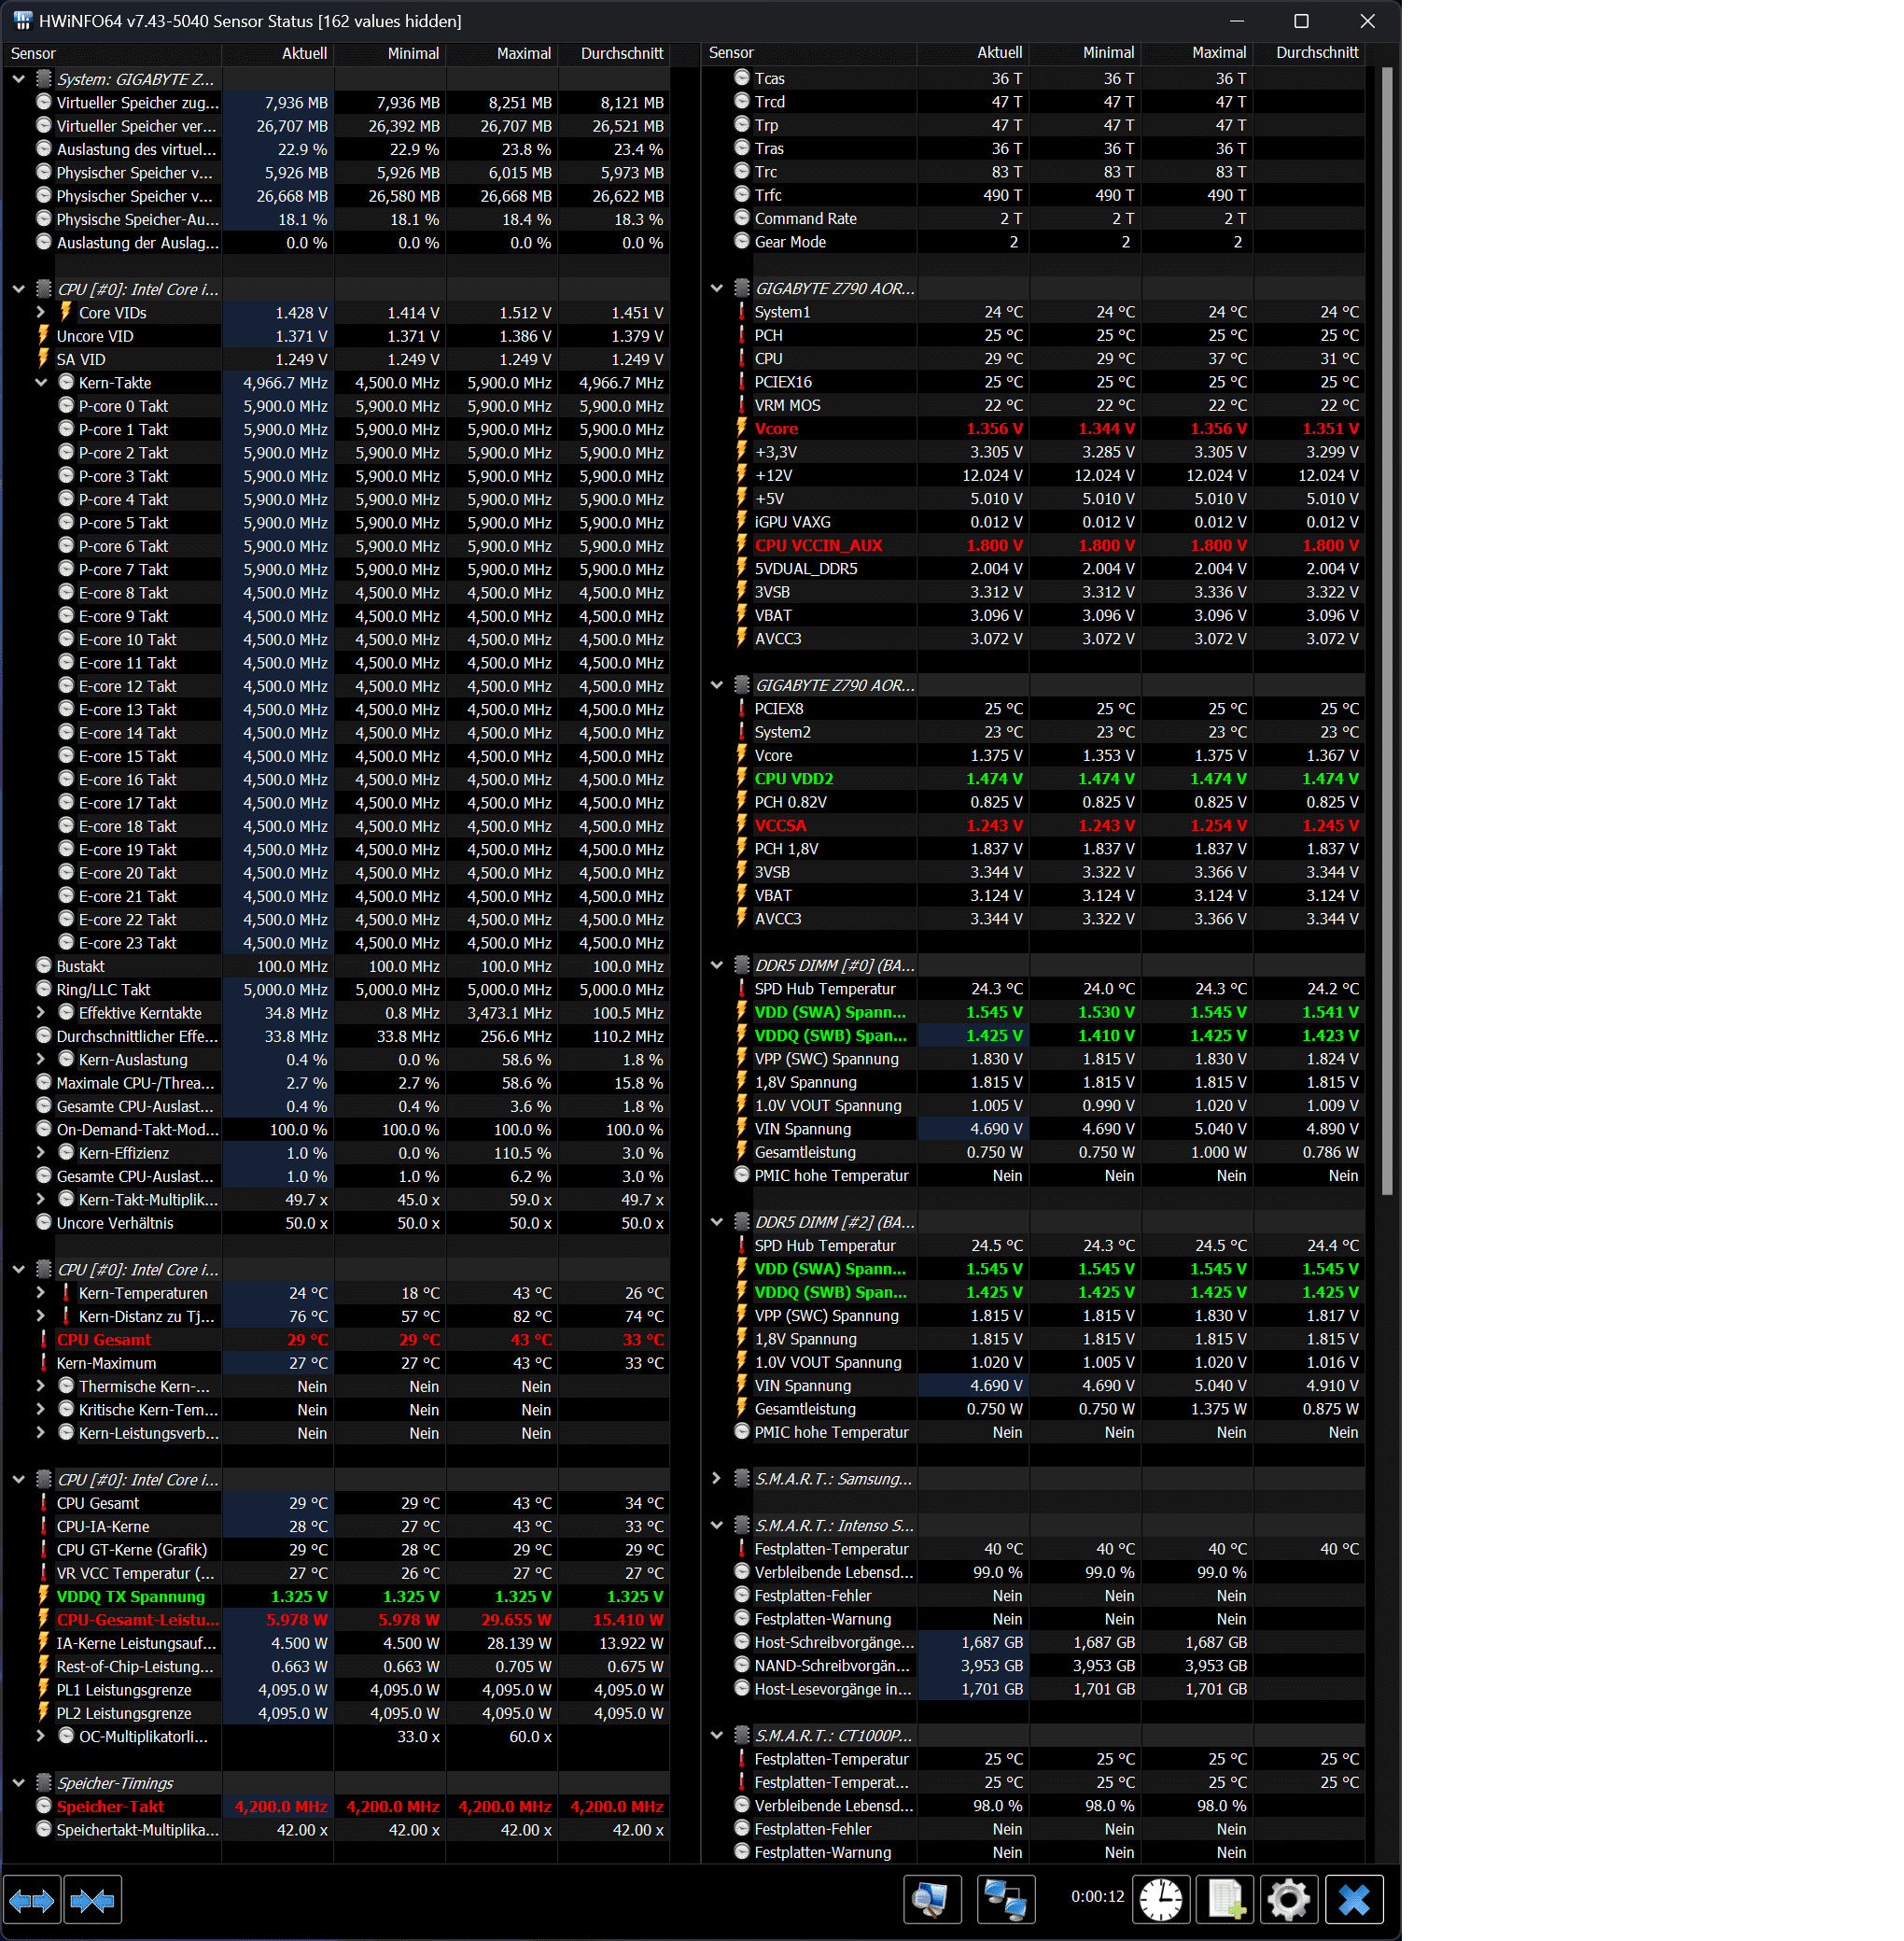
Task: Open the sensor search monitor icon
Action: click(x=931, y=1899)
